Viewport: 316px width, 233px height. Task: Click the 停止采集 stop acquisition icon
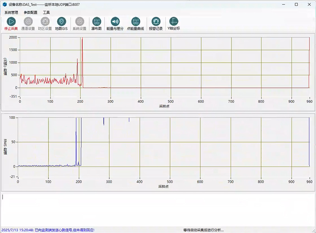pyautogui.click(x=11, y=22)
